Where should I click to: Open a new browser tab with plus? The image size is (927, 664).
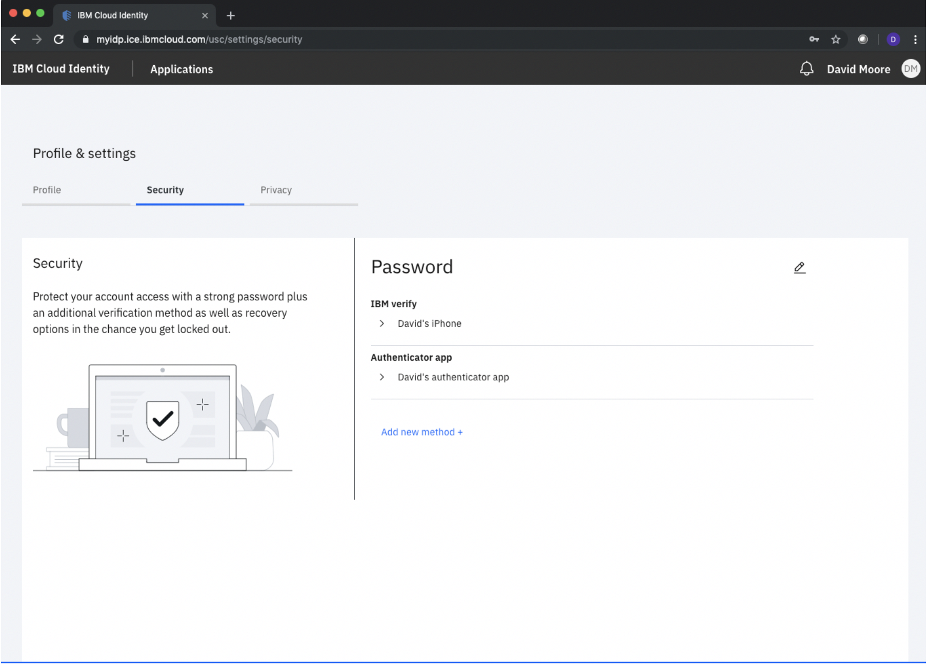(x=231, y=16)
